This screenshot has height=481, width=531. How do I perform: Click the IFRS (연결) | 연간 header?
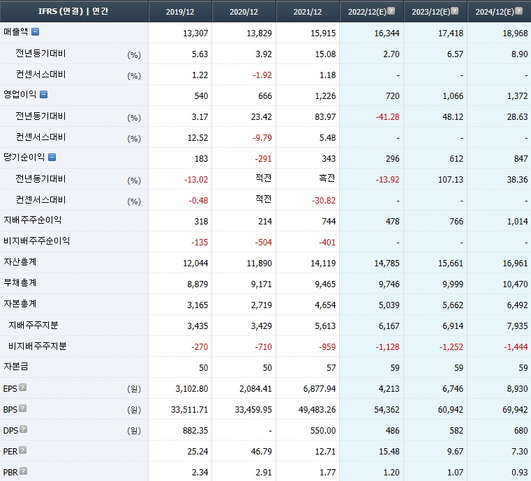(73, 11)
